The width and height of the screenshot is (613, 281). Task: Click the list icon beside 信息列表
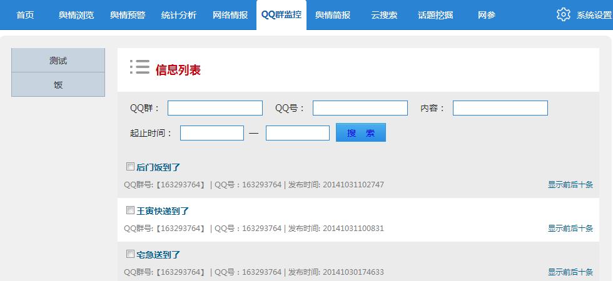(139, 67)
